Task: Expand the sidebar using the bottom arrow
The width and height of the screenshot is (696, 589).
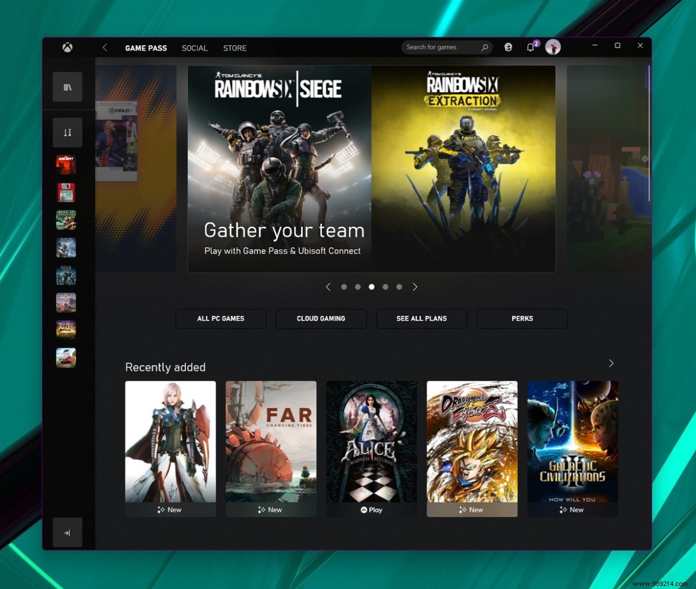Action: 67,532
